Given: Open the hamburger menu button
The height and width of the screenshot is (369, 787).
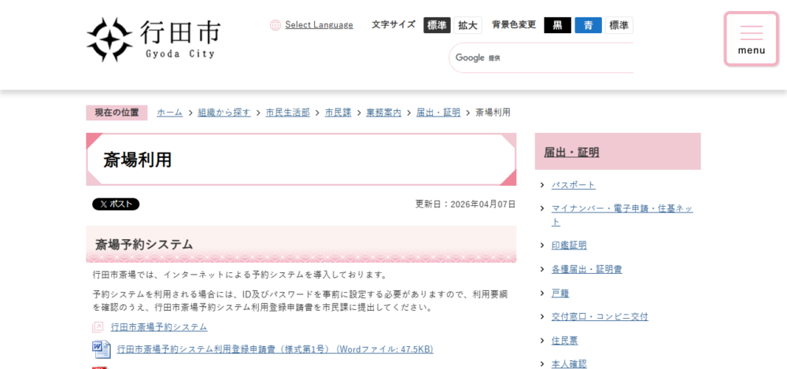Looking at the screenshot, I should click(x=752, y=39).
